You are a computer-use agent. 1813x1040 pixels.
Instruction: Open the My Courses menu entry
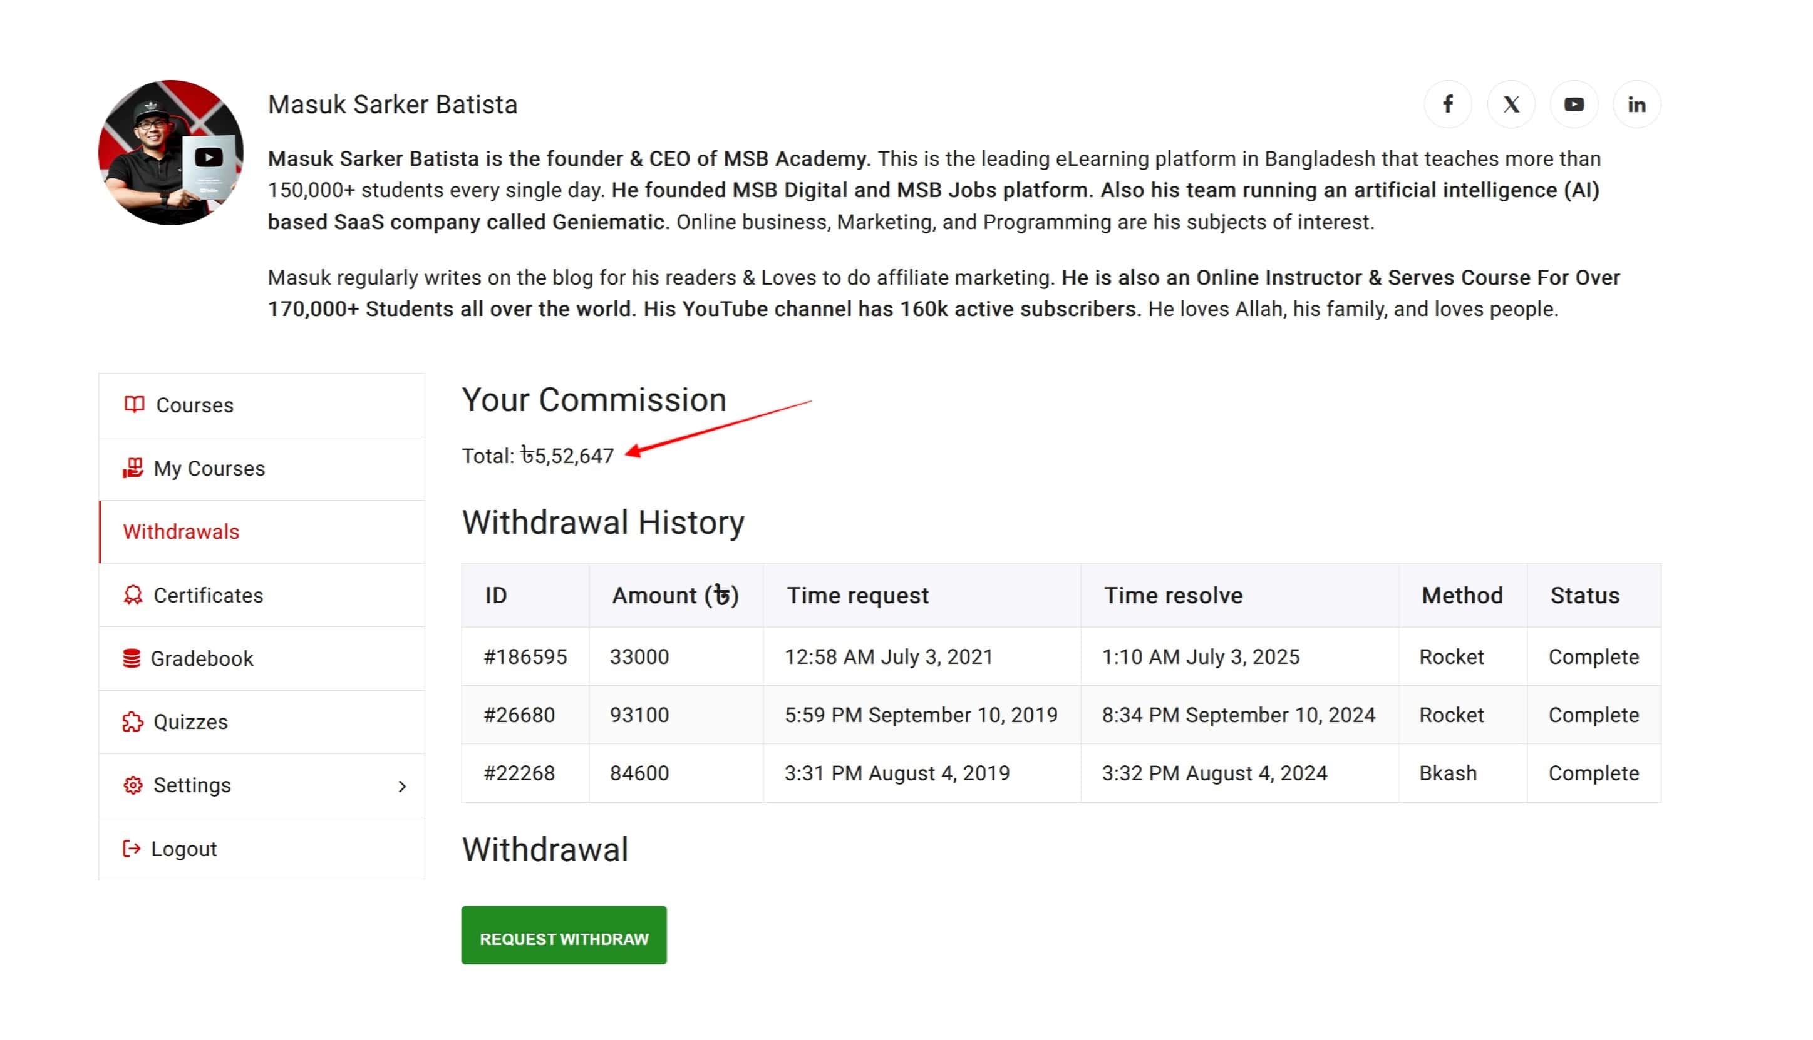(x=262, y=469)
